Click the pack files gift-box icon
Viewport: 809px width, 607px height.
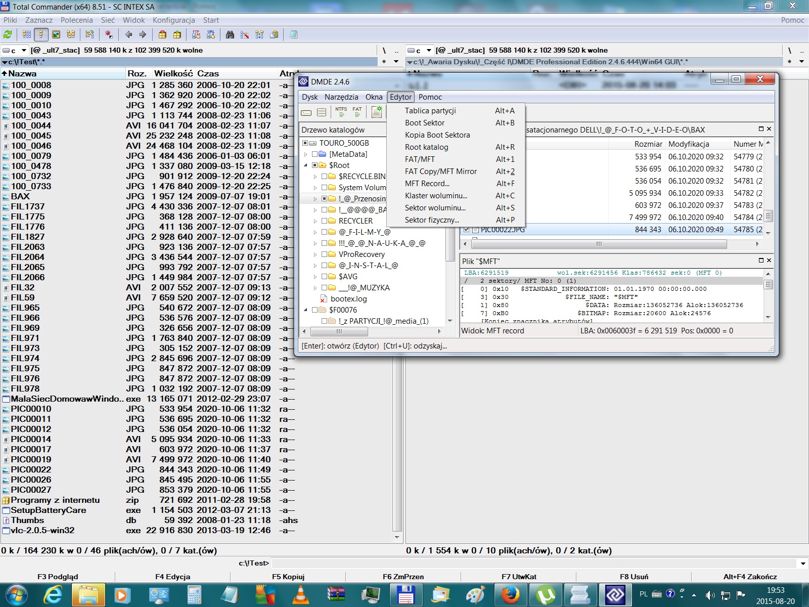coord(162,34)
